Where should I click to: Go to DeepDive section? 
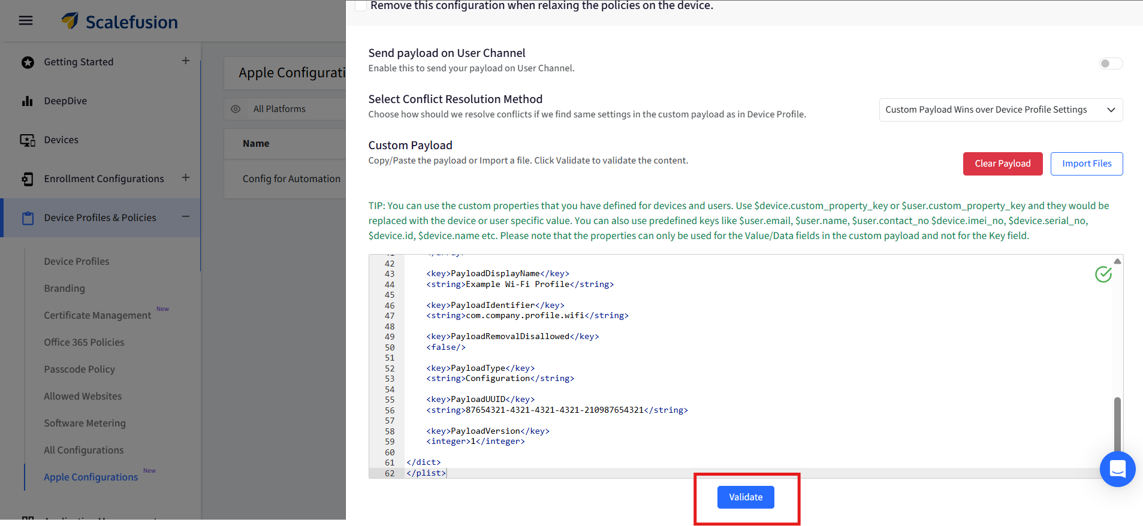tap(65, 101)
